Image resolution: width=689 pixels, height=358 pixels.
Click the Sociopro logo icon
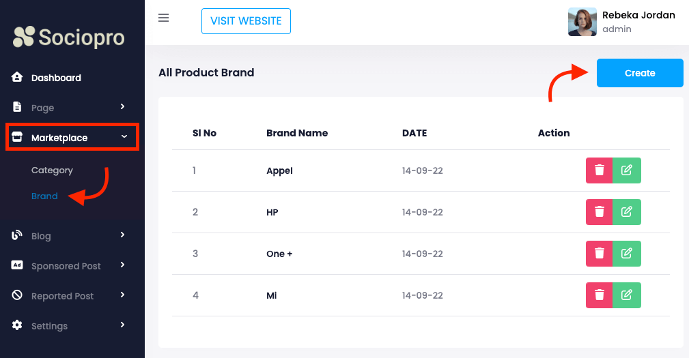(23, 36)
